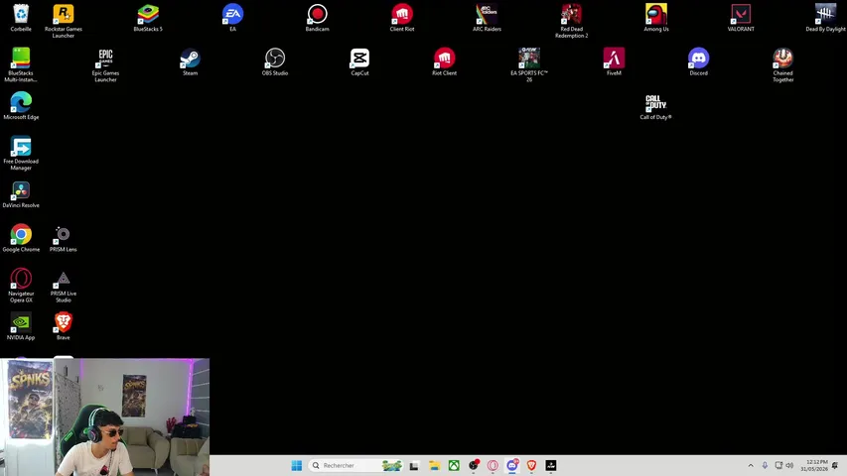The height and width of the screenshot is (476, 847).
Task: Open the Windows Start menu
Action: tap(297, 465)
